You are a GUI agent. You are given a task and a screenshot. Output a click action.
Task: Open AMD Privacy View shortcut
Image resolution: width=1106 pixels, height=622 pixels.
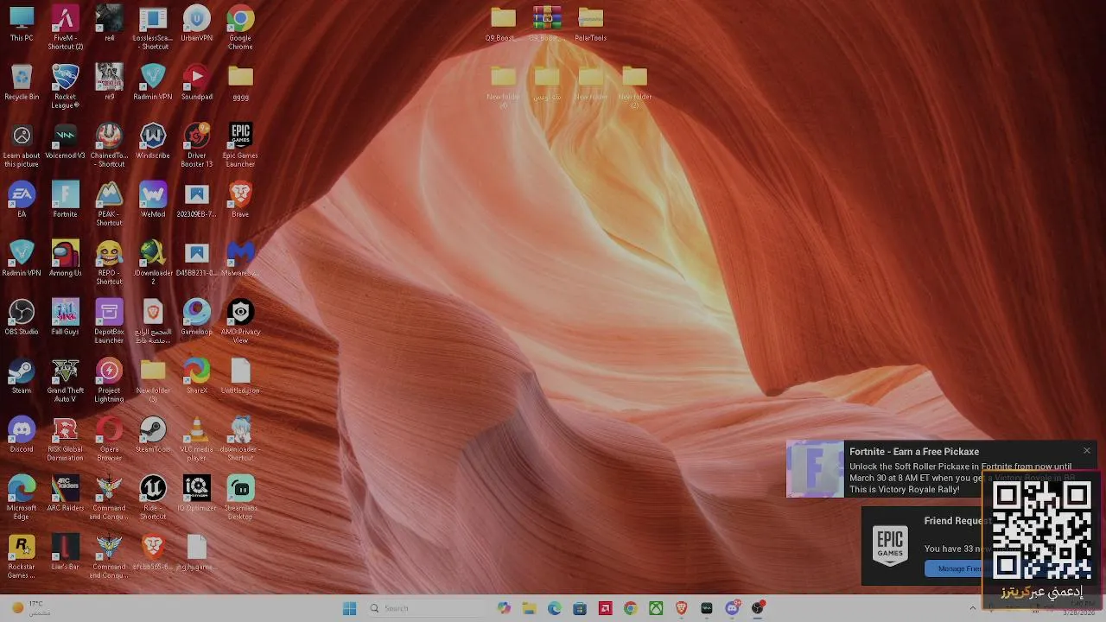240,320
